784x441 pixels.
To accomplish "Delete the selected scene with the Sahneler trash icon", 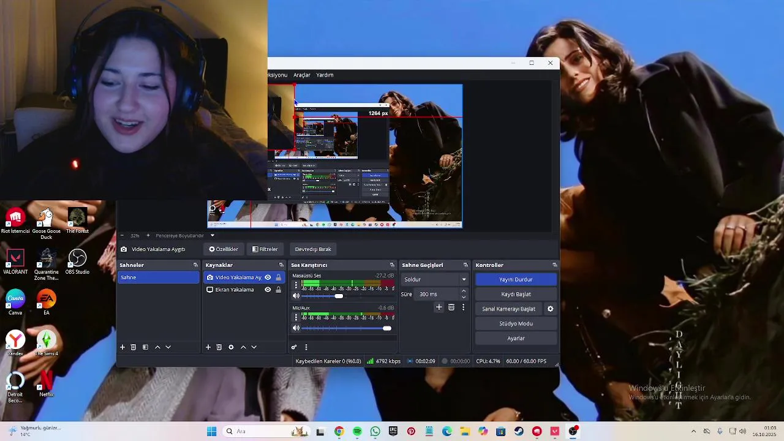I will point(134,347).
